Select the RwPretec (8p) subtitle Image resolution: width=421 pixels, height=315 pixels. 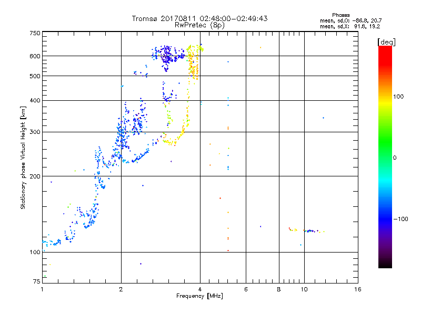(x=199, y=25)
